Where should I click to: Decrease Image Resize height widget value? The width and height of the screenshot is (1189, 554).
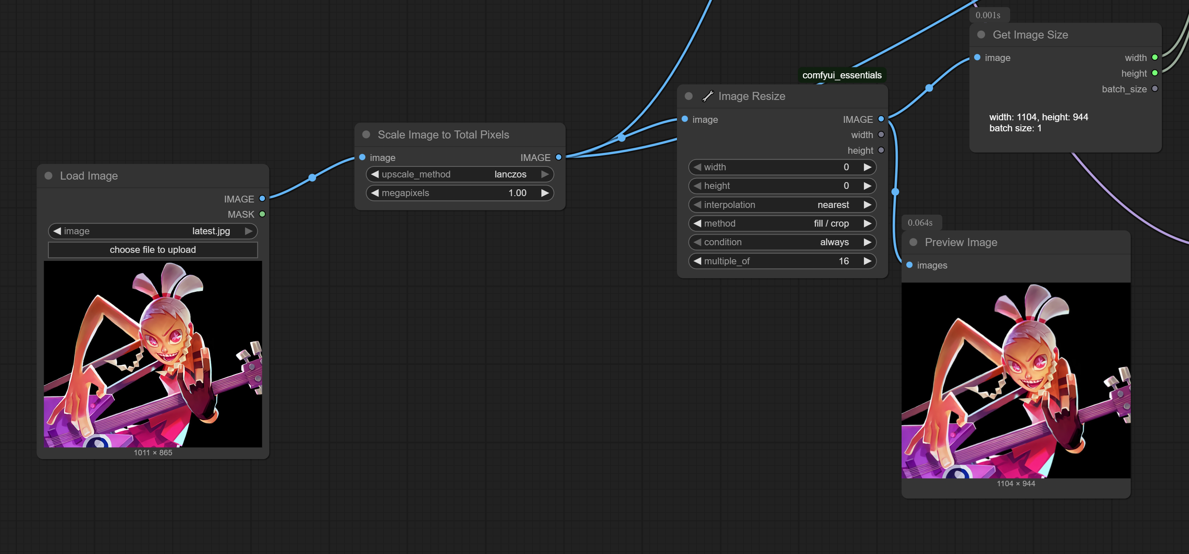[x=697, y=186]
